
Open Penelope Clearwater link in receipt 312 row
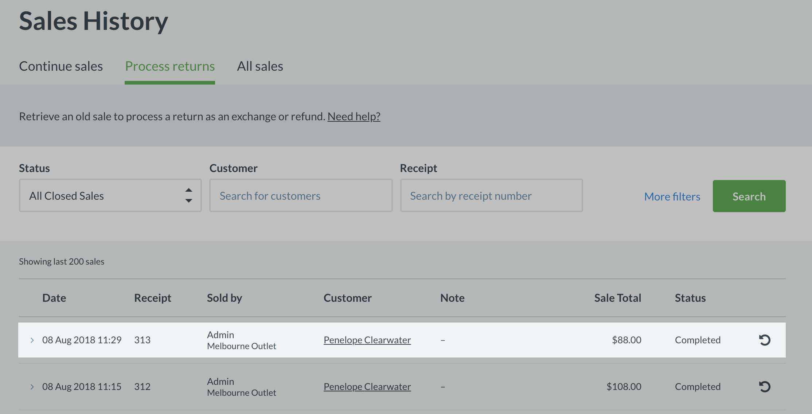[367, 387]
